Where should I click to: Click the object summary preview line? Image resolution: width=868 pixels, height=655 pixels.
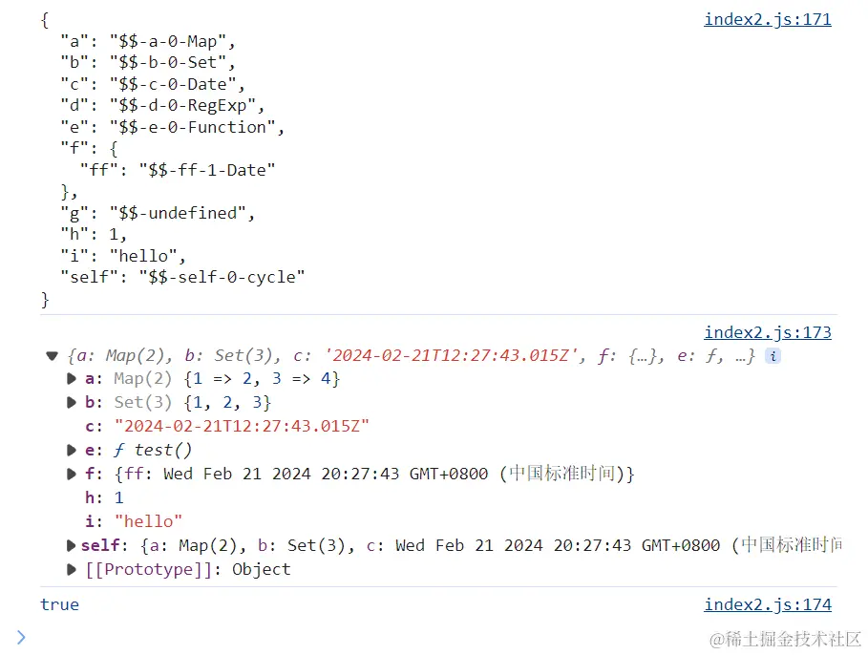coord(411,356)
